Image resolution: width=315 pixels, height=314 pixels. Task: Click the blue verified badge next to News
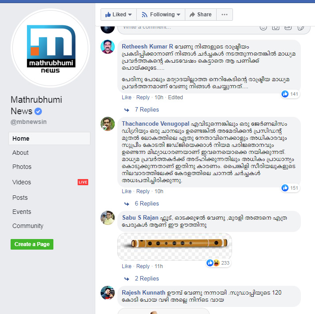pos(38,111)
